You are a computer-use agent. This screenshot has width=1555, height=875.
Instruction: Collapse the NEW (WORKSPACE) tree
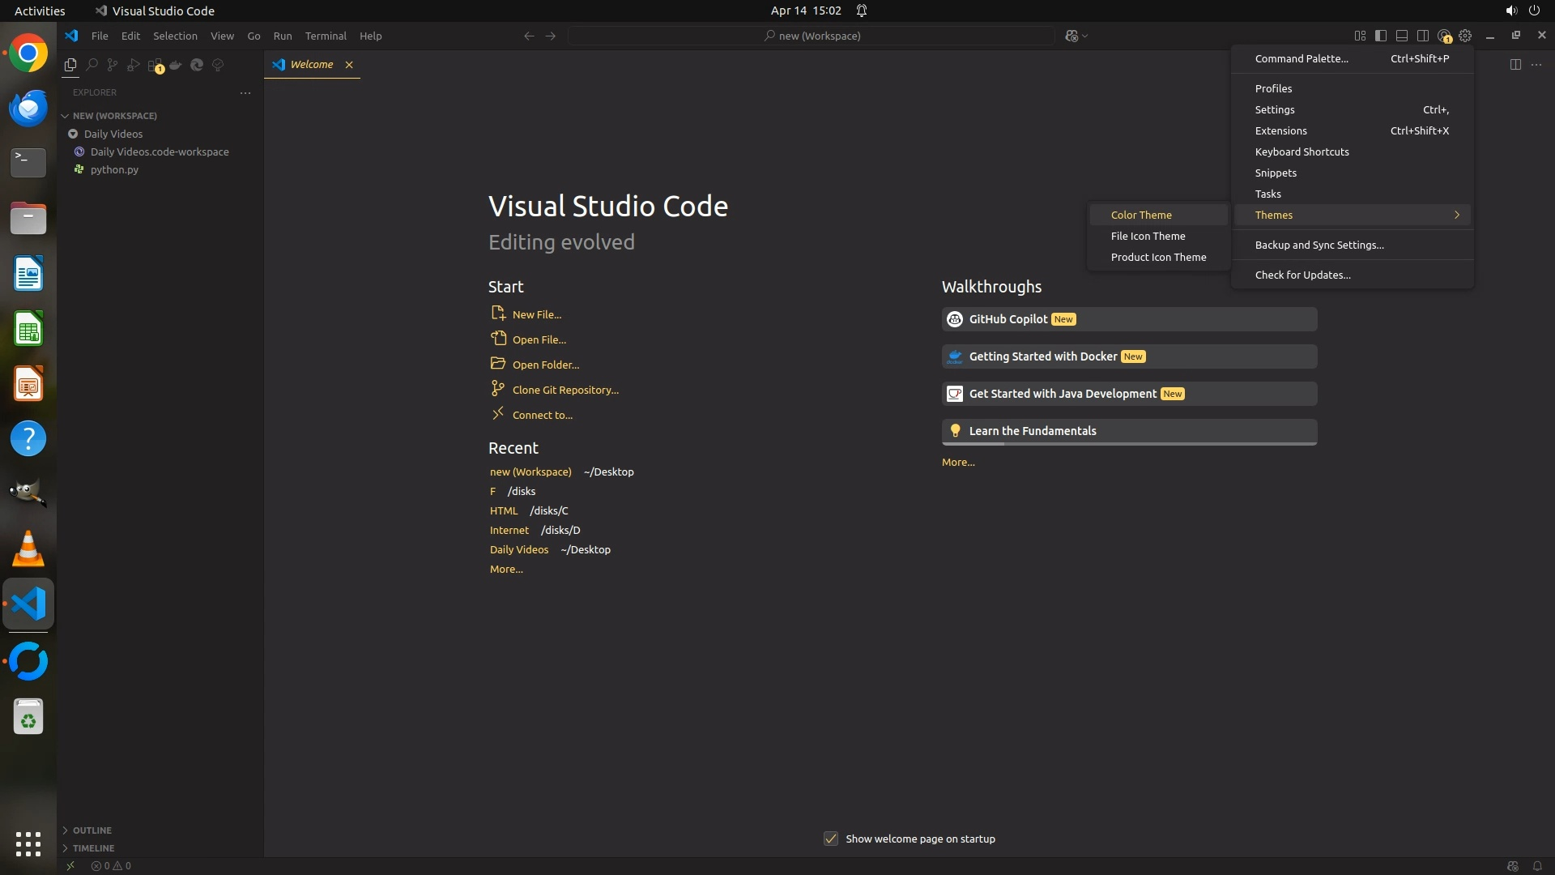(114, 116)
